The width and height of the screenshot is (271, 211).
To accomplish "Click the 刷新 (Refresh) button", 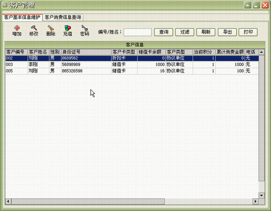I will [206, 32].
